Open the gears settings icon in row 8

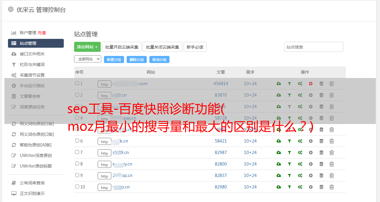[300, 164]
